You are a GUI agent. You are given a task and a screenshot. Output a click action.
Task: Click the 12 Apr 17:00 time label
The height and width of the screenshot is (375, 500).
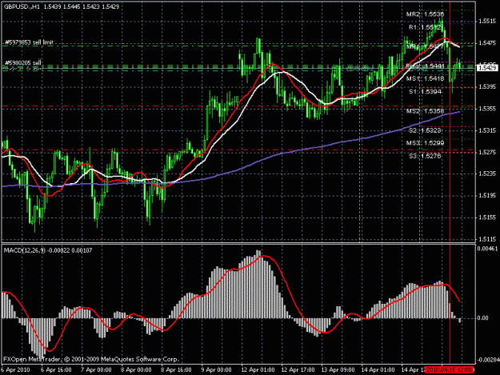(298, 370)
